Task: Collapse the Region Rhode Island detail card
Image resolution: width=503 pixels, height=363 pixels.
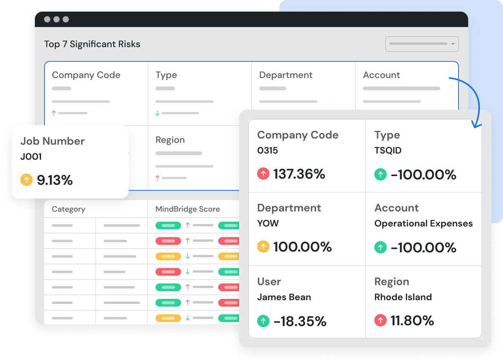Action: (424, 301)
